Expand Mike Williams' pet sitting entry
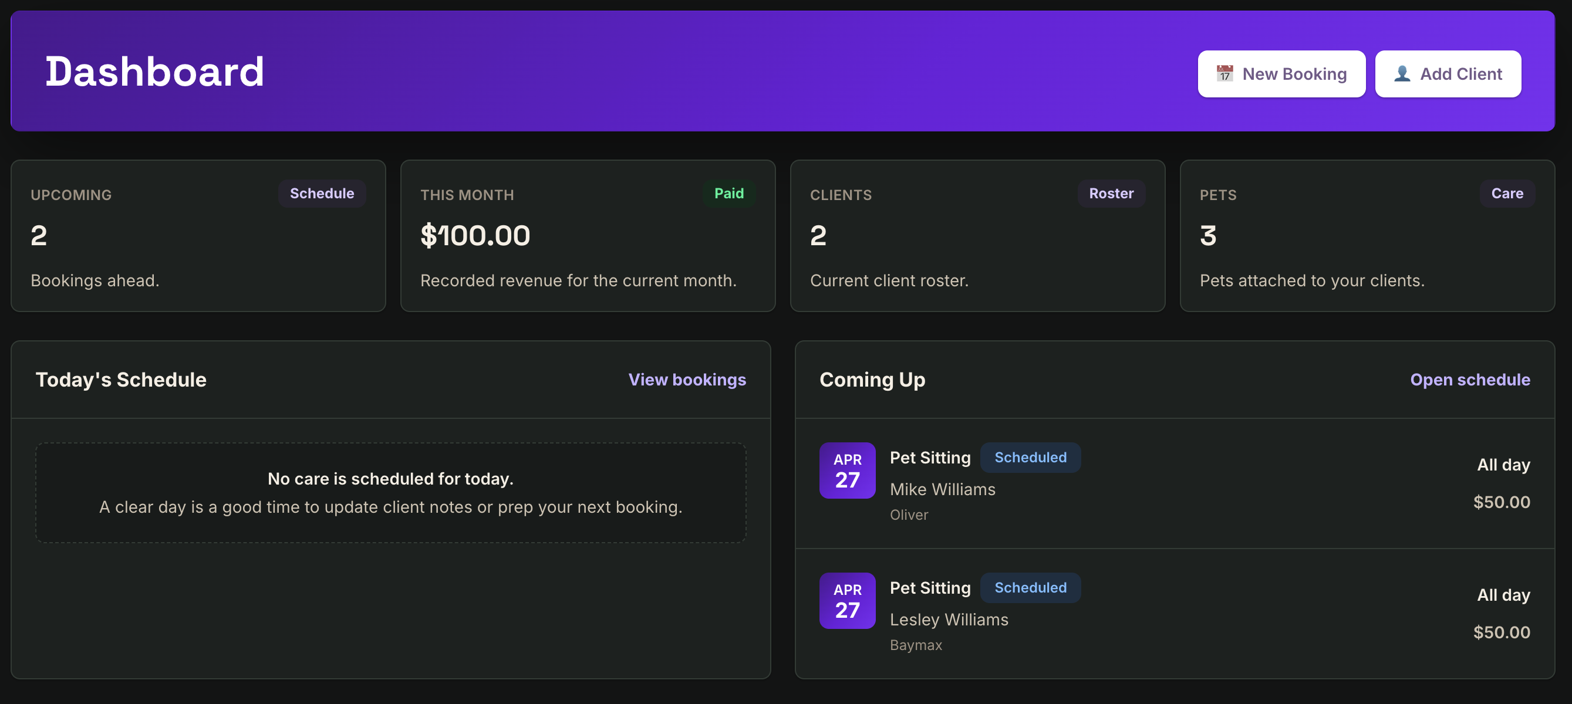 tap(930, 457)
